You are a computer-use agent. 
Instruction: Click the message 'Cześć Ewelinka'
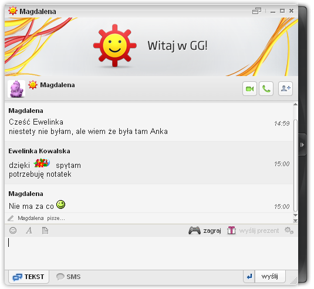(x=36, y=122)
